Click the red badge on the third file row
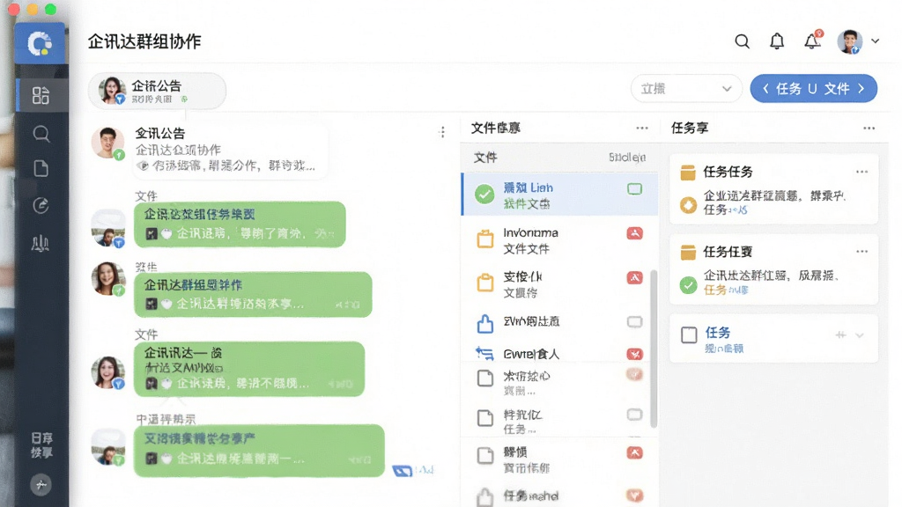Screen dimensions: 902x507 pos(634,277)
